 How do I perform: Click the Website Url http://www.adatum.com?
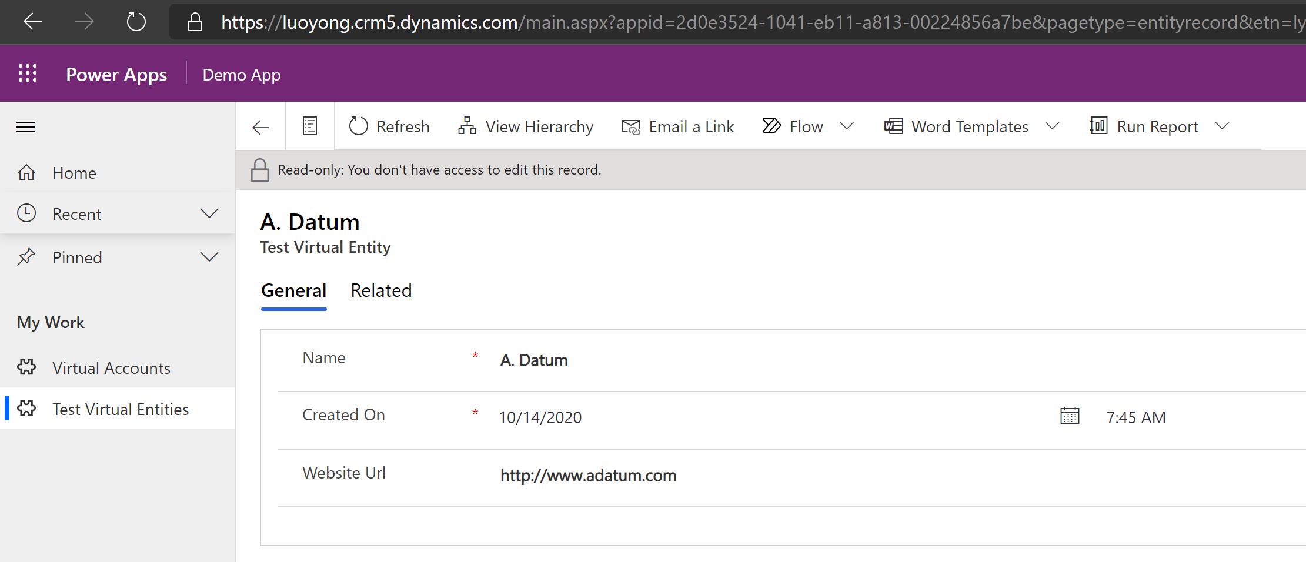coord(588,475)
